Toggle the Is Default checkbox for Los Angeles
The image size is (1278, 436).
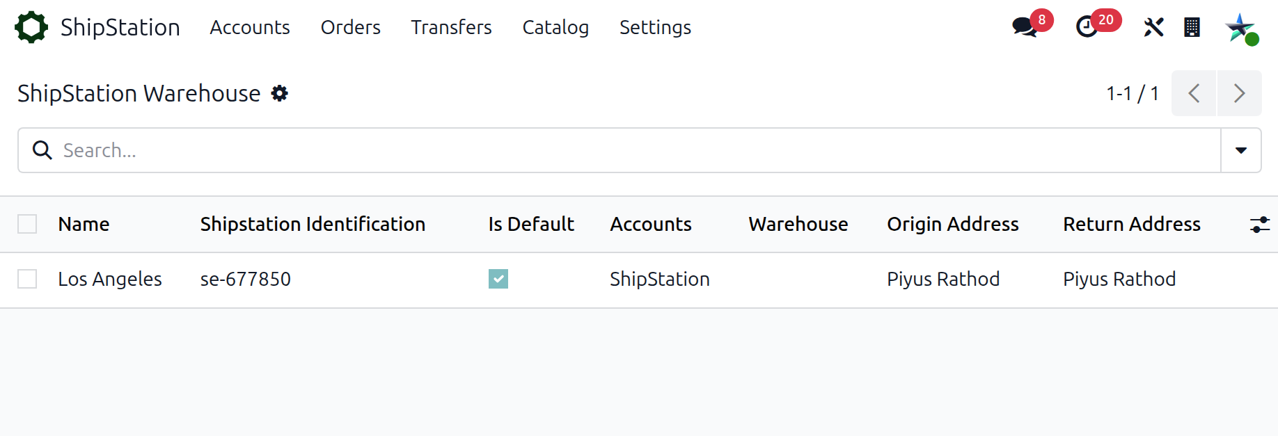pyautogui.click(x=498, y=279)
